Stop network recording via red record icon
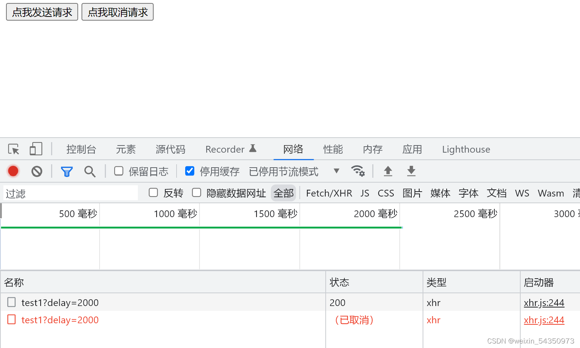 click(x=13, y=171)
